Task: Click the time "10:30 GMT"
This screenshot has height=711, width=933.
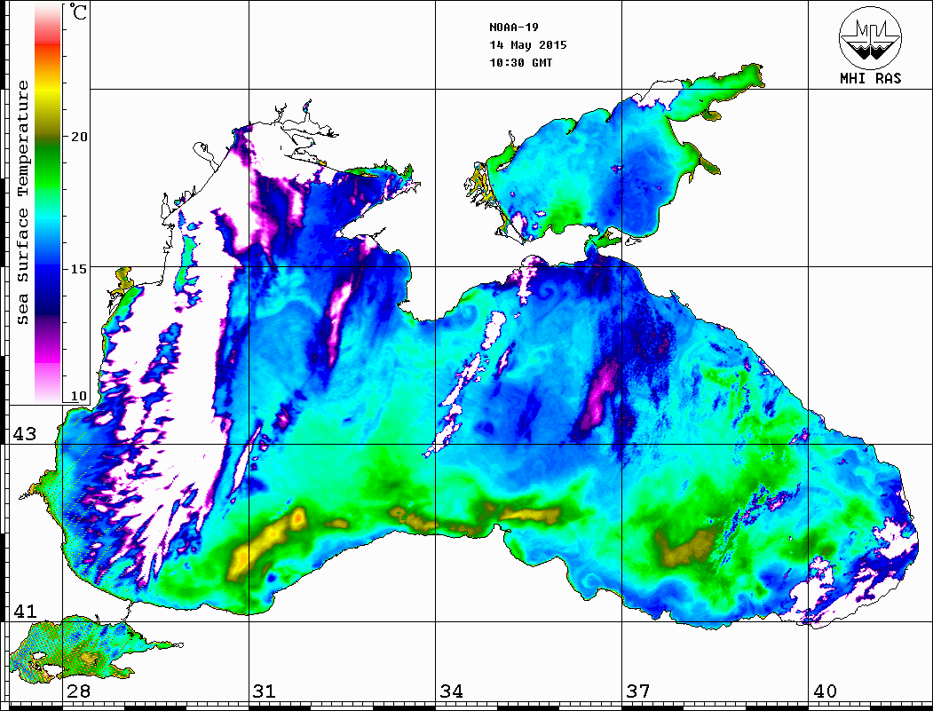Action: click(520, 63)
